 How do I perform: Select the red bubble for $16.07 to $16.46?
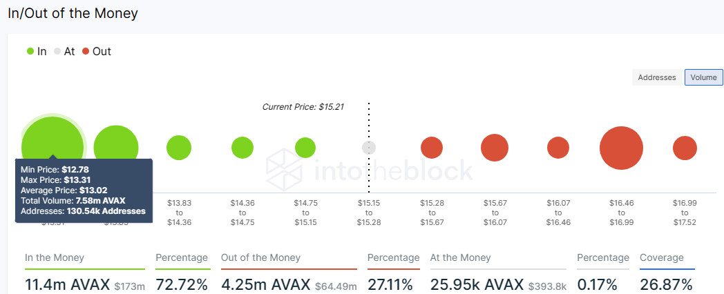click(x=558, y=148)
